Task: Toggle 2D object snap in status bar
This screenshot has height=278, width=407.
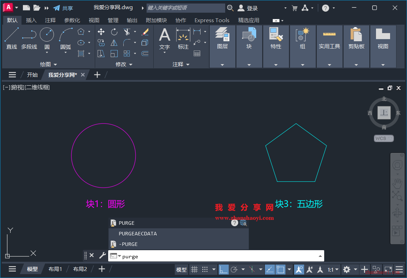Action: coord(280,270)
